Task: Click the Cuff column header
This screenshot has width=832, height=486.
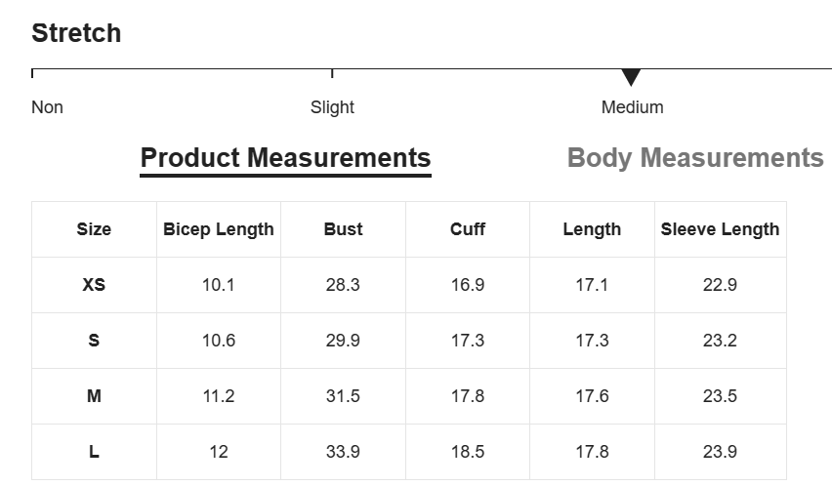Action: click(468, 229)
